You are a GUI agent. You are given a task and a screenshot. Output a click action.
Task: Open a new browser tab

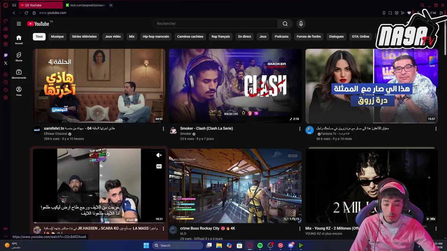coord(111,5)
